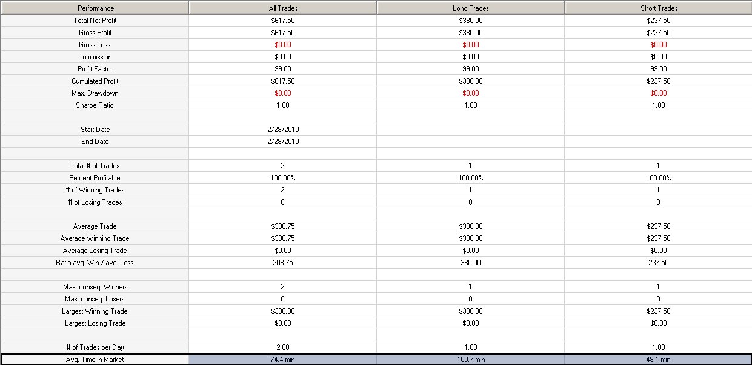Select the Profit Factor row label

95,69
